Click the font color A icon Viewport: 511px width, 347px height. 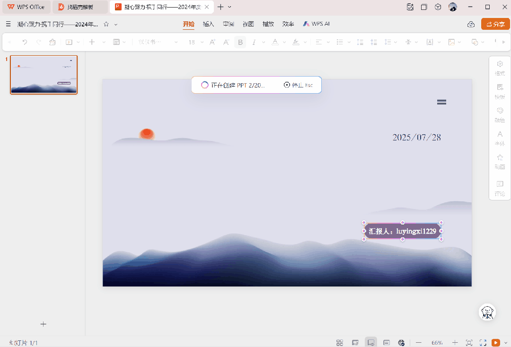pos(275,42)
